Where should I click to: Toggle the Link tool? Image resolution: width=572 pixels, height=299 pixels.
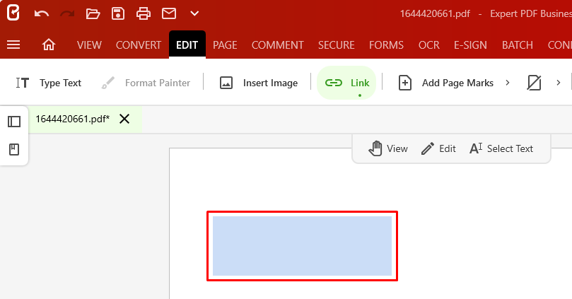click(346, 83)
